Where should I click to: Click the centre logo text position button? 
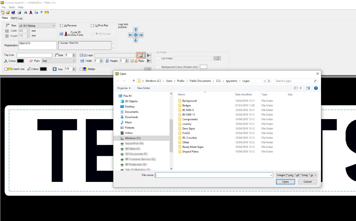[x=136, y=35]
